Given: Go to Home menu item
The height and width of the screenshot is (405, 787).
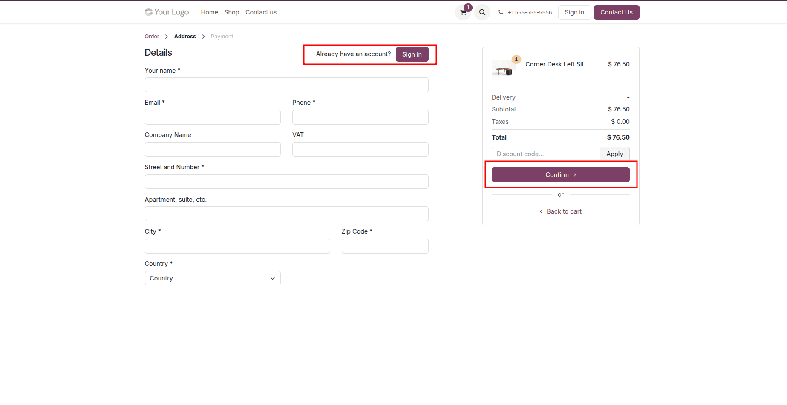Looking at the screenshot, I should pos(209,12).
